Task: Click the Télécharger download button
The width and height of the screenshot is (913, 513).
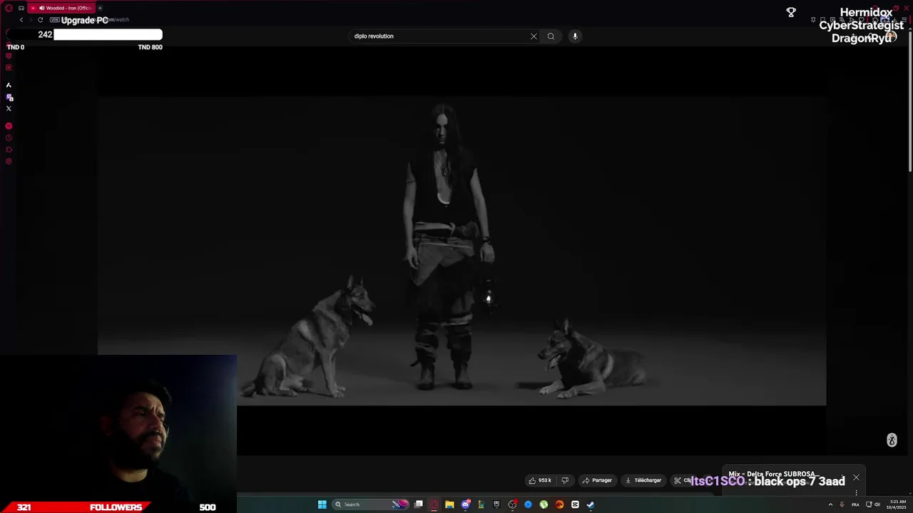Action: (643, 480)
